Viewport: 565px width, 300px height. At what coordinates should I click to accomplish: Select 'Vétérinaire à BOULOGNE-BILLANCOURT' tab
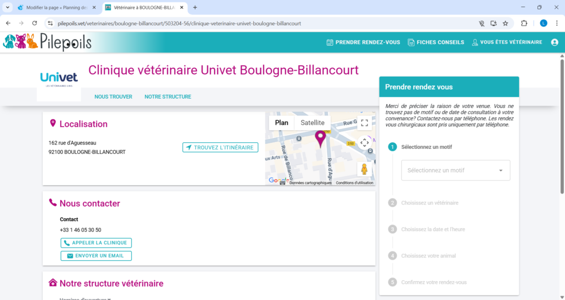click(x=145, y=8)
